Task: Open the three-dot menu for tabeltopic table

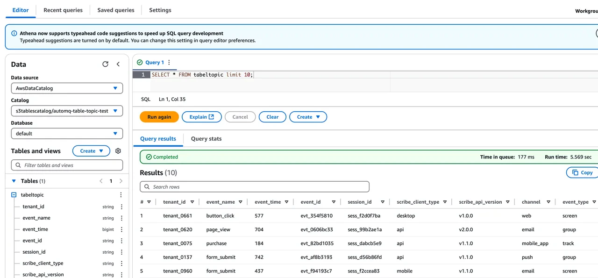Action: coord(121,194)
